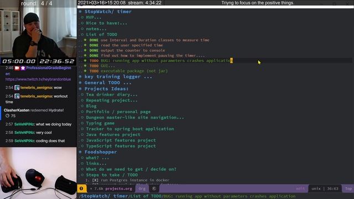Viewport: 354px width, 199px height.
Task: Collapse the List of TODO subheading
Action: [x=101, y=34]
